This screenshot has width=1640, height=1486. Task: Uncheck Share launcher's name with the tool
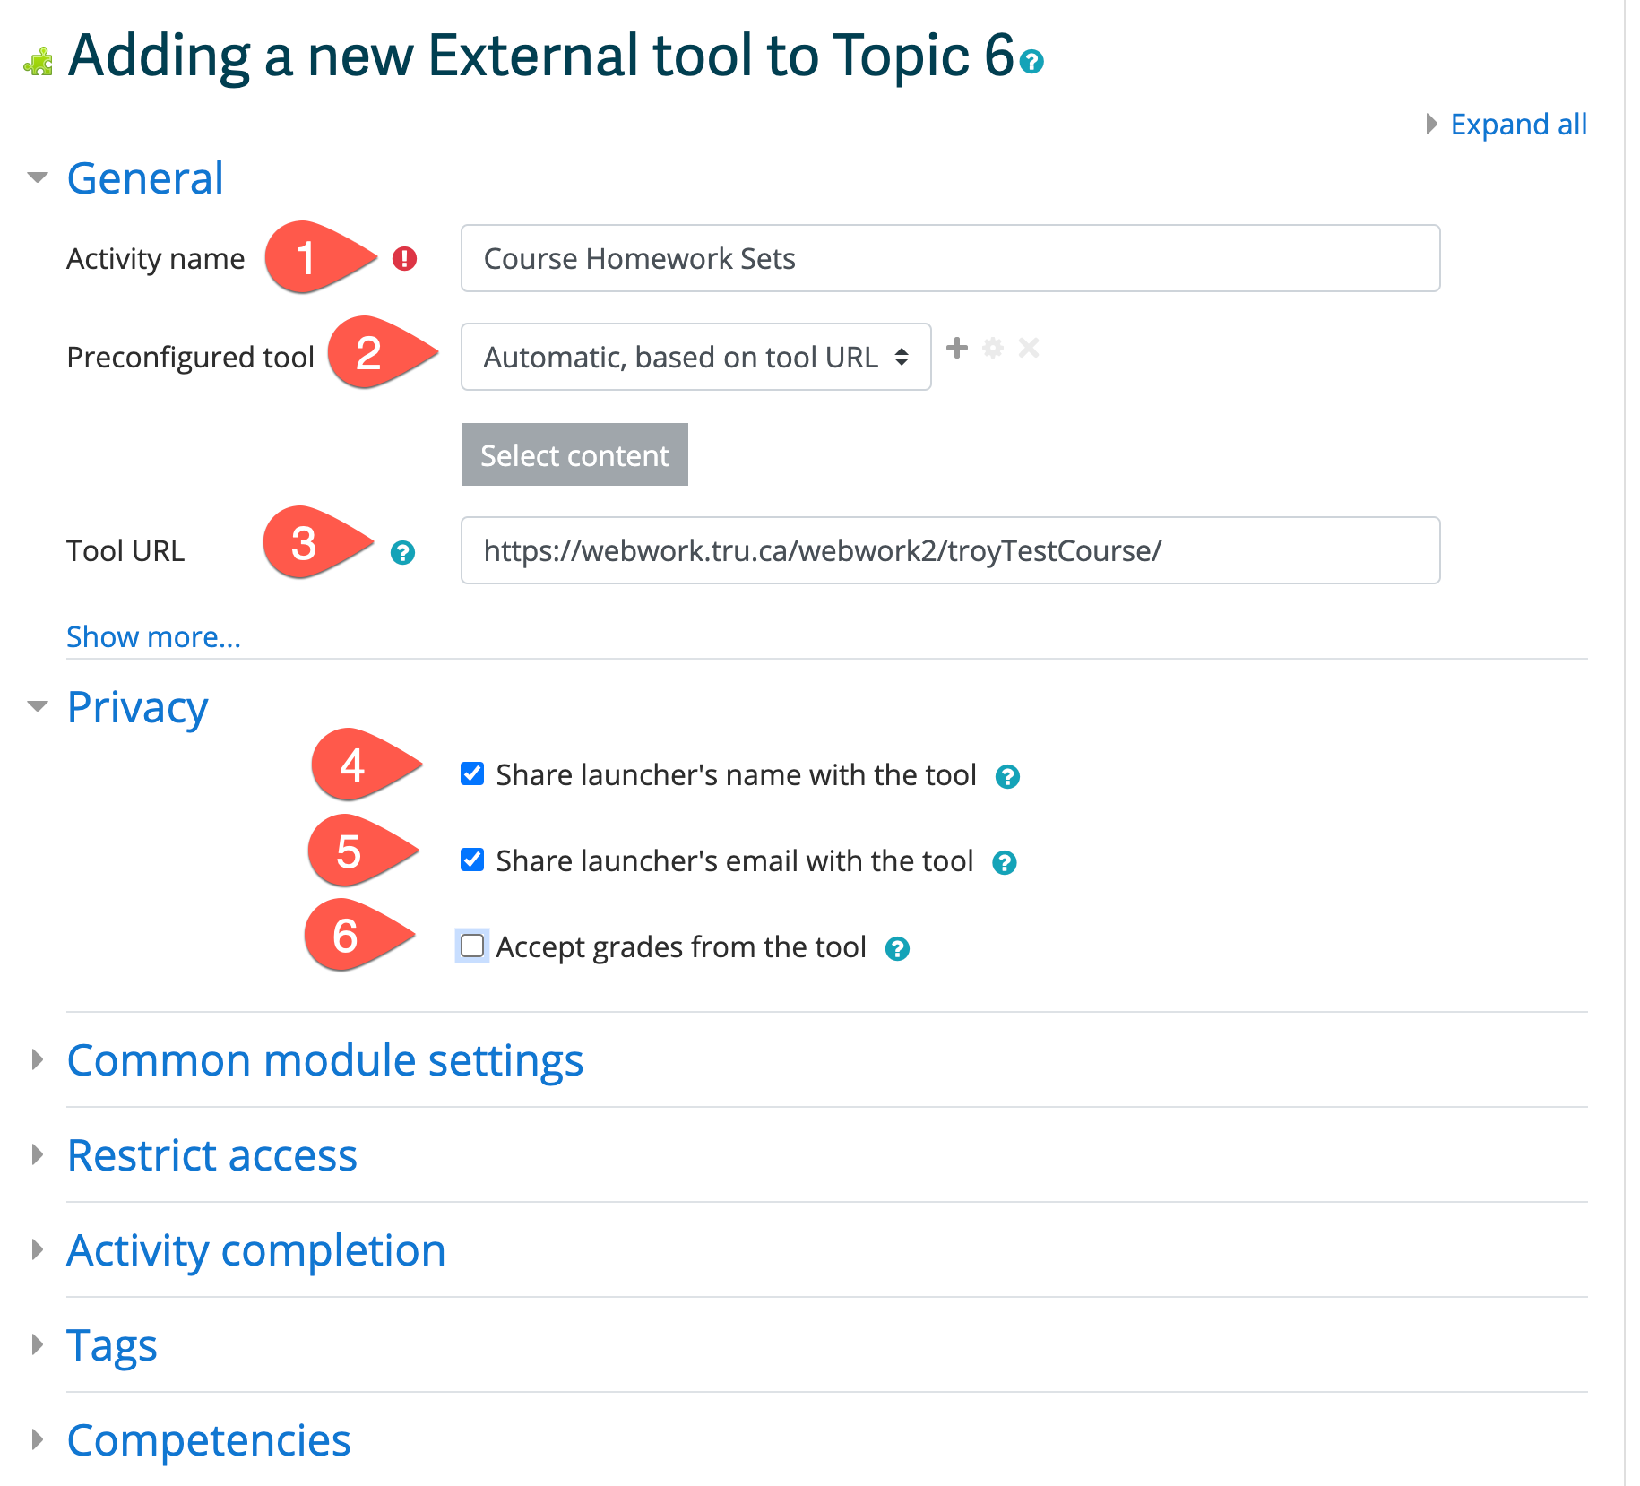472,773
